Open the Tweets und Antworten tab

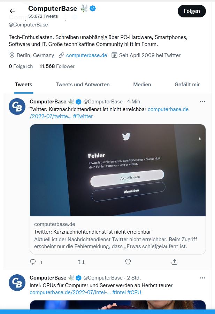coord(83,85)
